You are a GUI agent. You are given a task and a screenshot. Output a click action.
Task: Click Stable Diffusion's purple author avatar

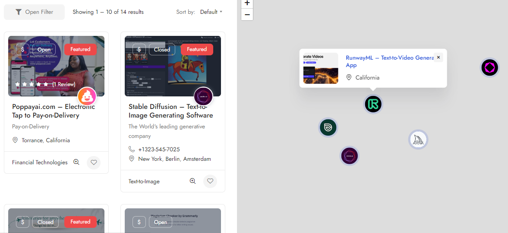coord(203,96)
